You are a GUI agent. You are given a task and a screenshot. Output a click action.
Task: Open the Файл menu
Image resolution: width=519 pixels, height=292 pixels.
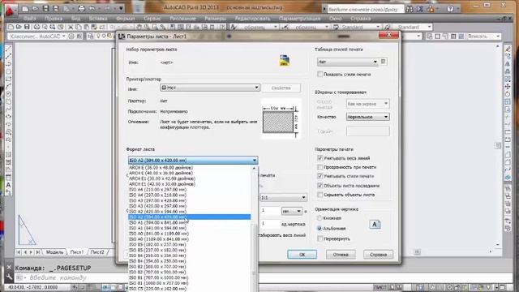click(30, 19)
